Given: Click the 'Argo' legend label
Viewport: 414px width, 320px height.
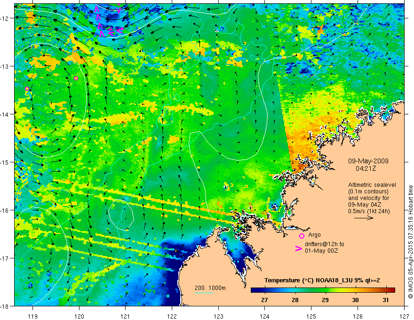Looking at the screenshot, I should (314, 235).
